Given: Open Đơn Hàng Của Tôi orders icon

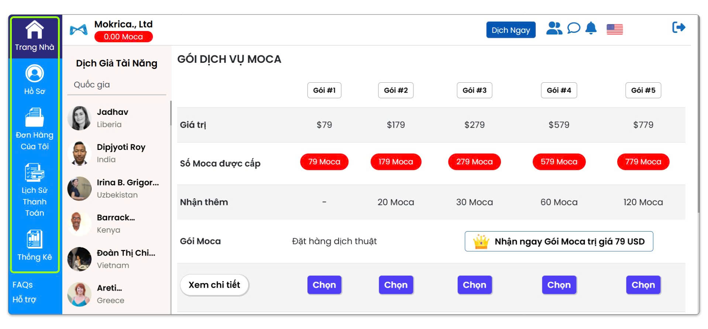Looking at the screenshot, I should [34, 118].
